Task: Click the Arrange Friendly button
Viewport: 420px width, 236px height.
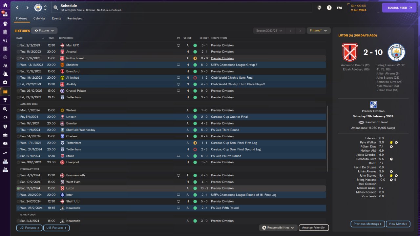Action: pyautogui.click(x=314, y=227)
